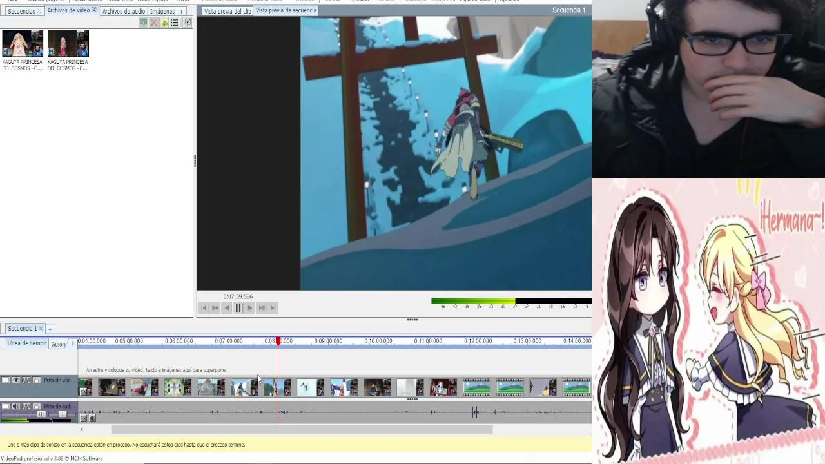Click the overlay track drop hint text
This screenshot has height=464, width=825.
click(x=157, y=370)
